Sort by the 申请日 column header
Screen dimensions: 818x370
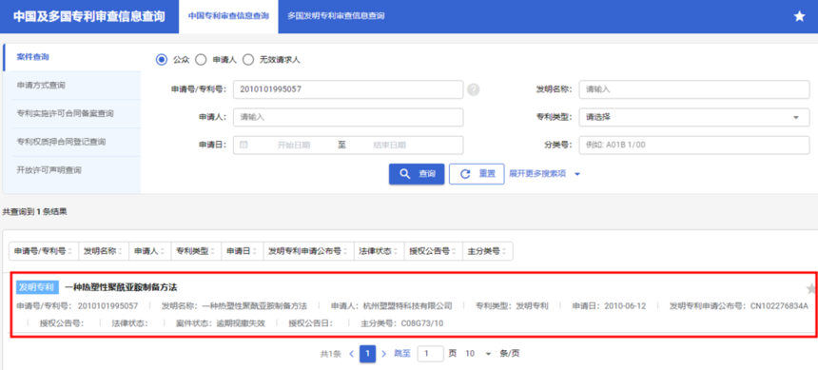[243, 250]
